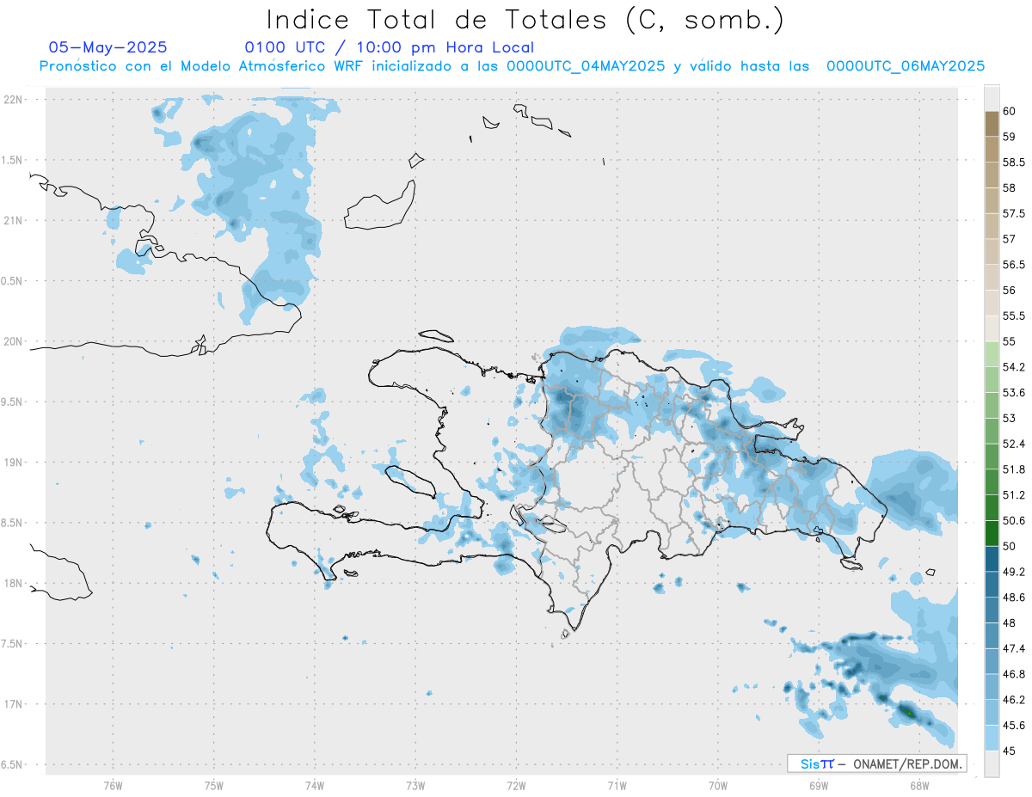Pick the dark green swatch between 50 and 50.6
The height and width of the screenshot is (797, 1032).
pos(992,533)
